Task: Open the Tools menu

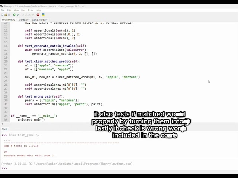Action: pos(30,10)
